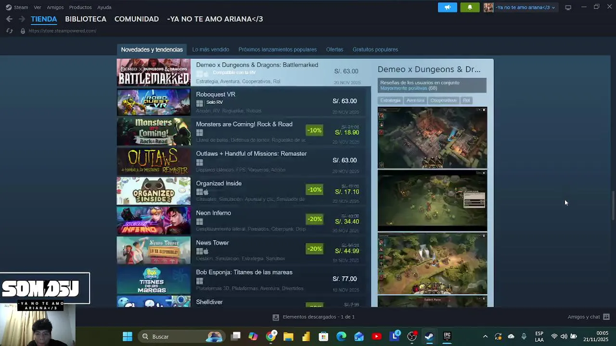Open Bob Esponja: Titanes de las mareas
This screenshot has height=346, width=616.
click(x=243, y=280)
